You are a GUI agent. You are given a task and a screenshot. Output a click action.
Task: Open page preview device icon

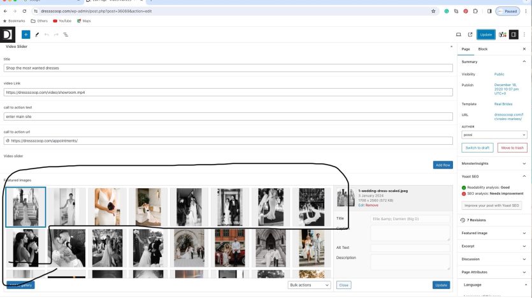(x=458, y=34)
